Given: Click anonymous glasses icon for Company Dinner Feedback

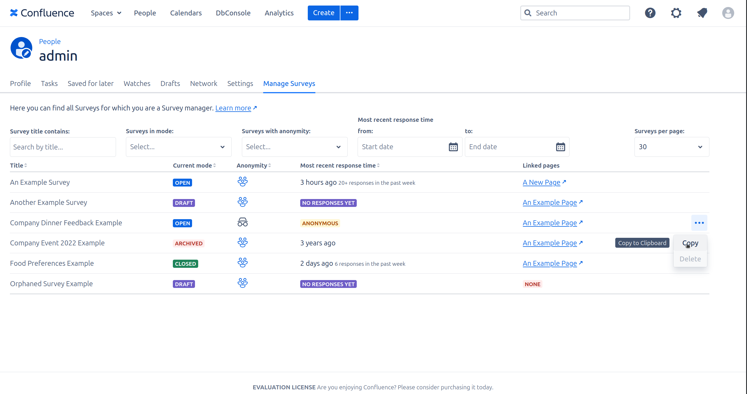Looking at the screenshot, I should tap(242, 223).
